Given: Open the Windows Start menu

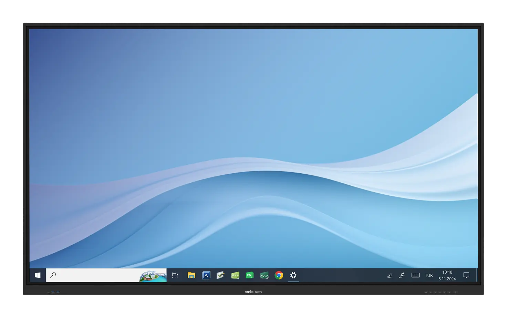Looking at the screenshot, I should click(38, 275).
